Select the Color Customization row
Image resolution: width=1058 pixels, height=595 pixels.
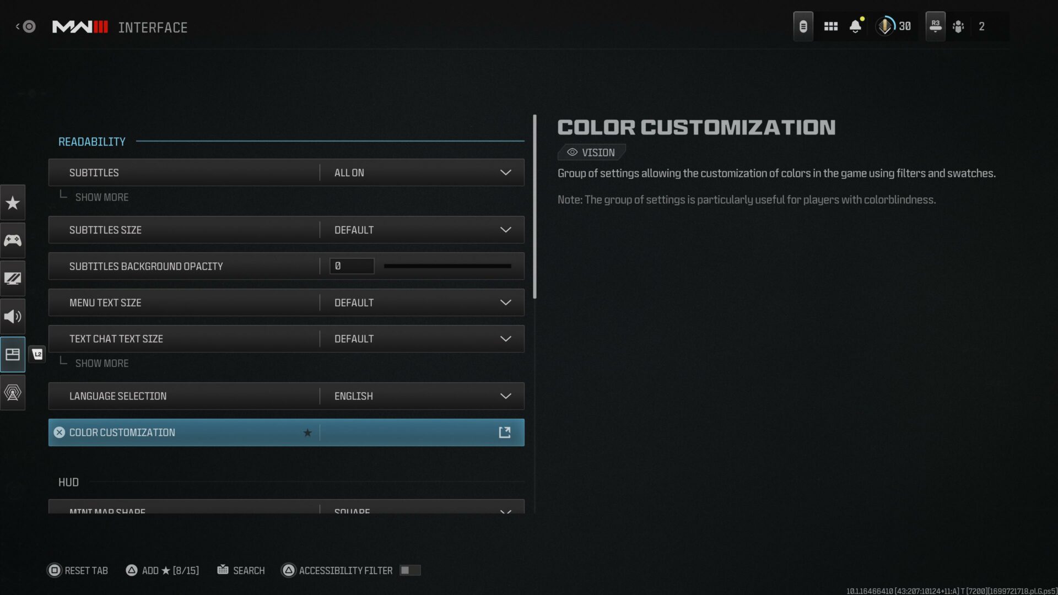tap(286, 432)
